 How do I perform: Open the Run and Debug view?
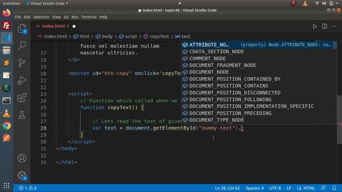(x=22, y=81)
